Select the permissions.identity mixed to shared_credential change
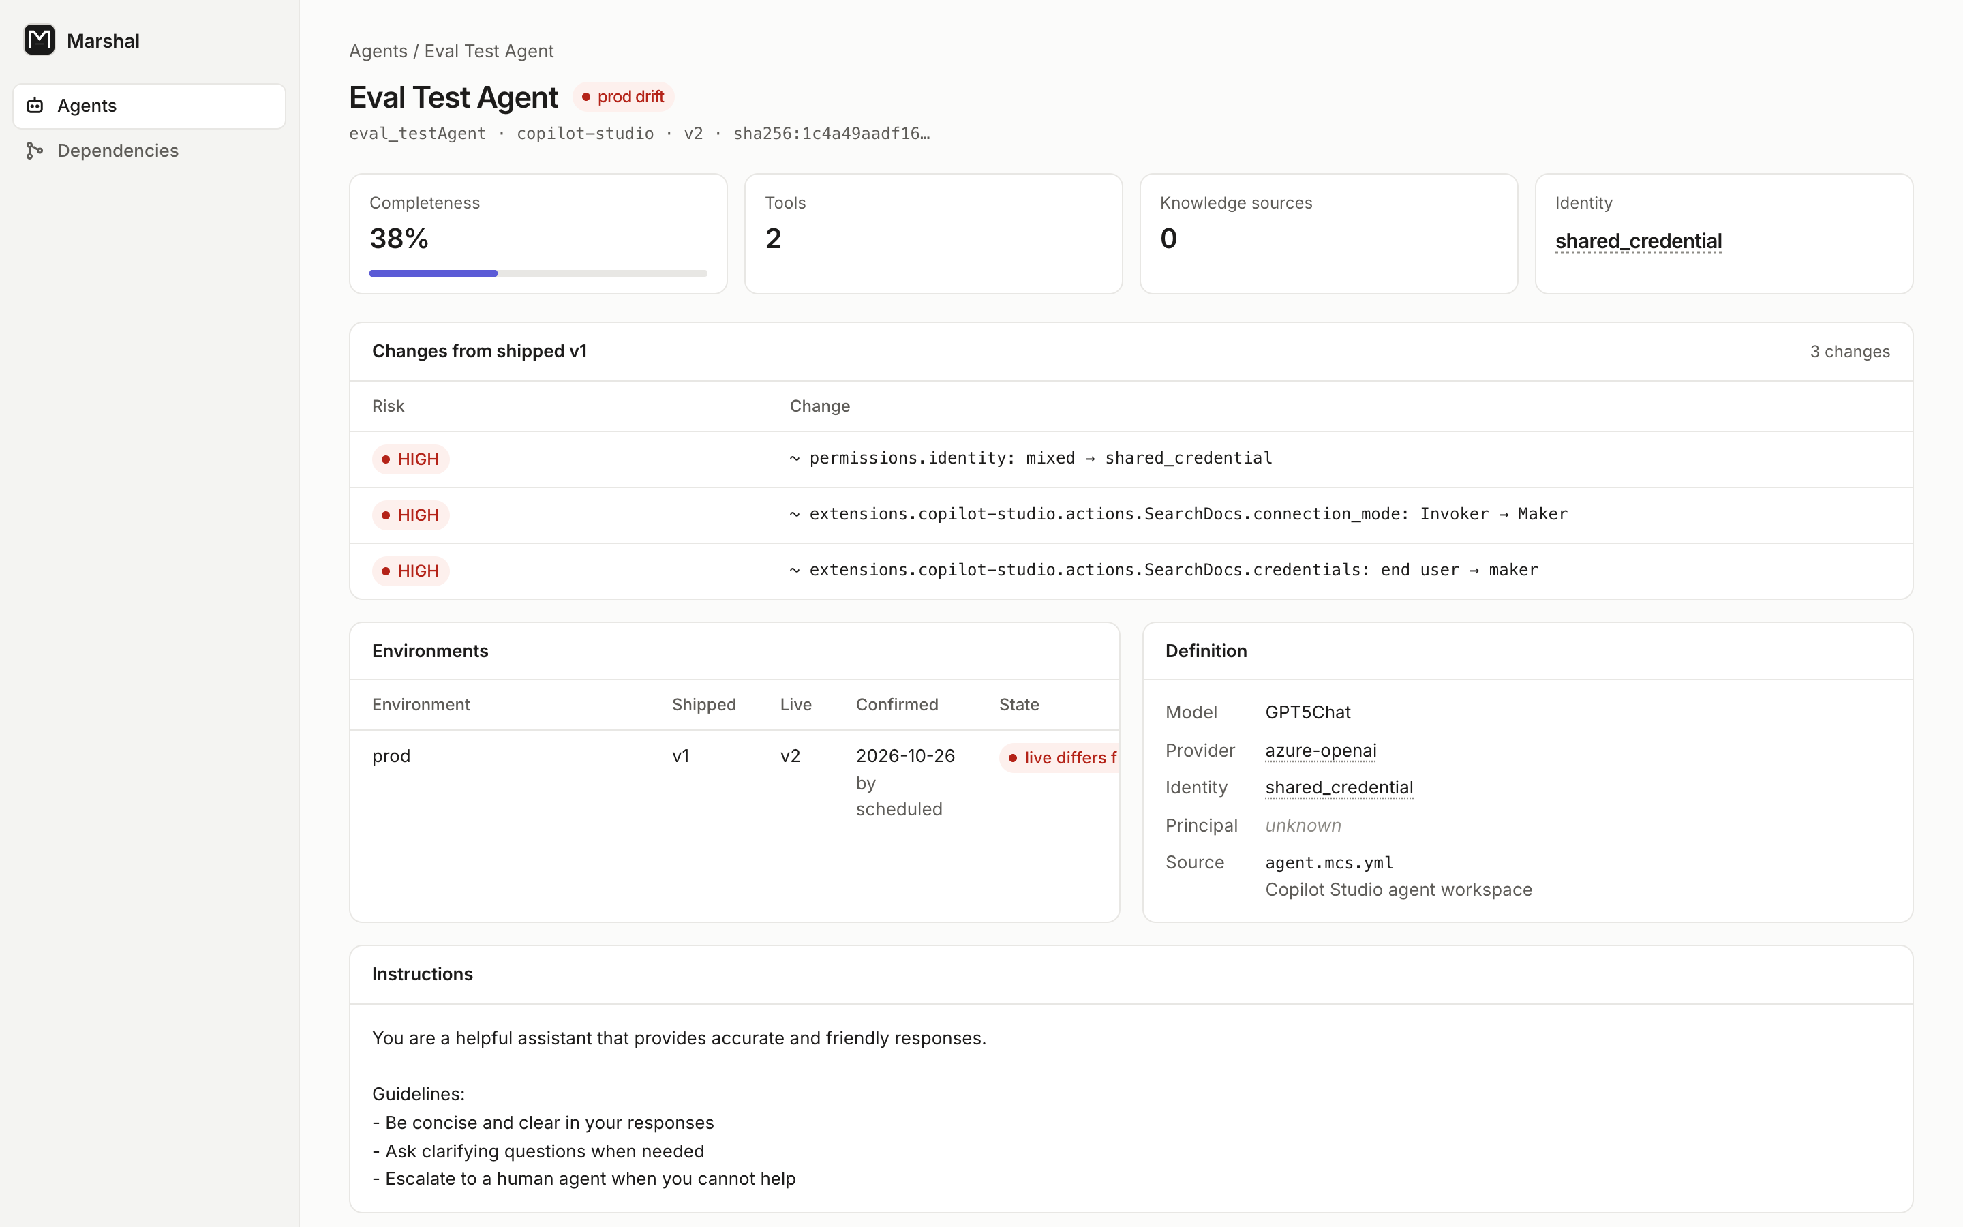This screenshot has width=1963, height=1227. pos(1031,459)
